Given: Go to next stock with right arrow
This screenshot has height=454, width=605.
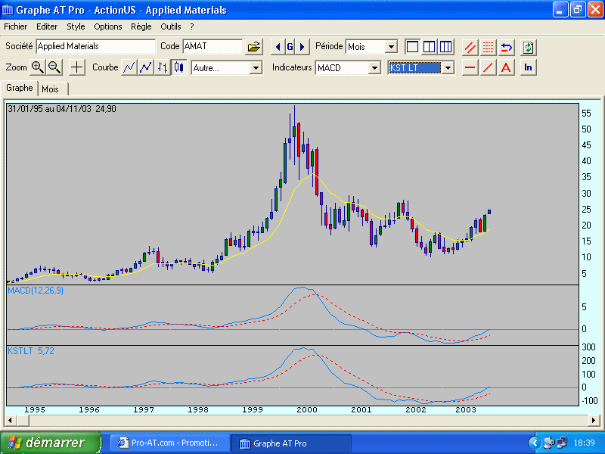Looking at the screenshot, I should click(302, 47).
